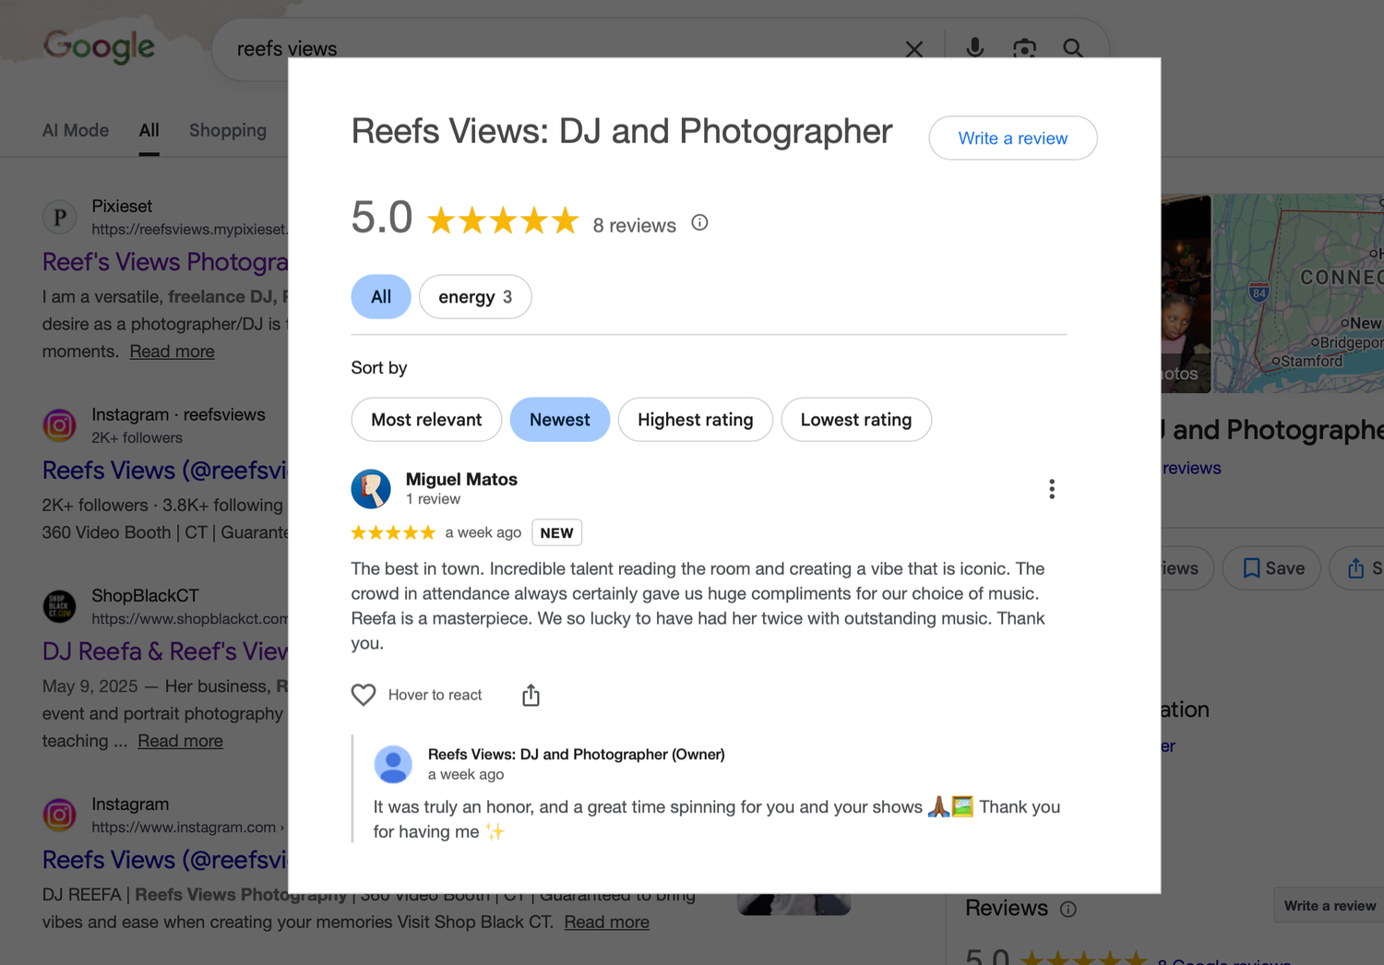This screenshot has width=1384, height=965.
Task: Sort reviews by Newest
Action: tap(560, 420)
